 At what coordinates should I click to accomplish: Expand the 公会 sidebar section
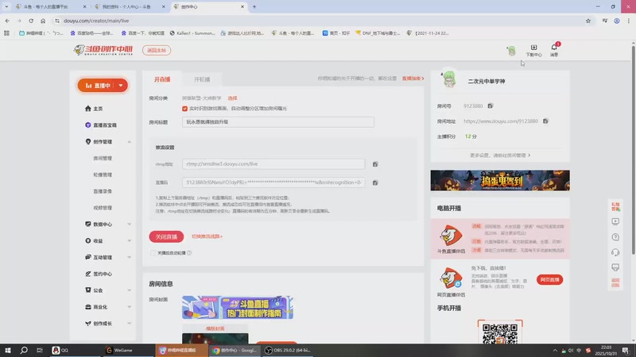point(130,290)
